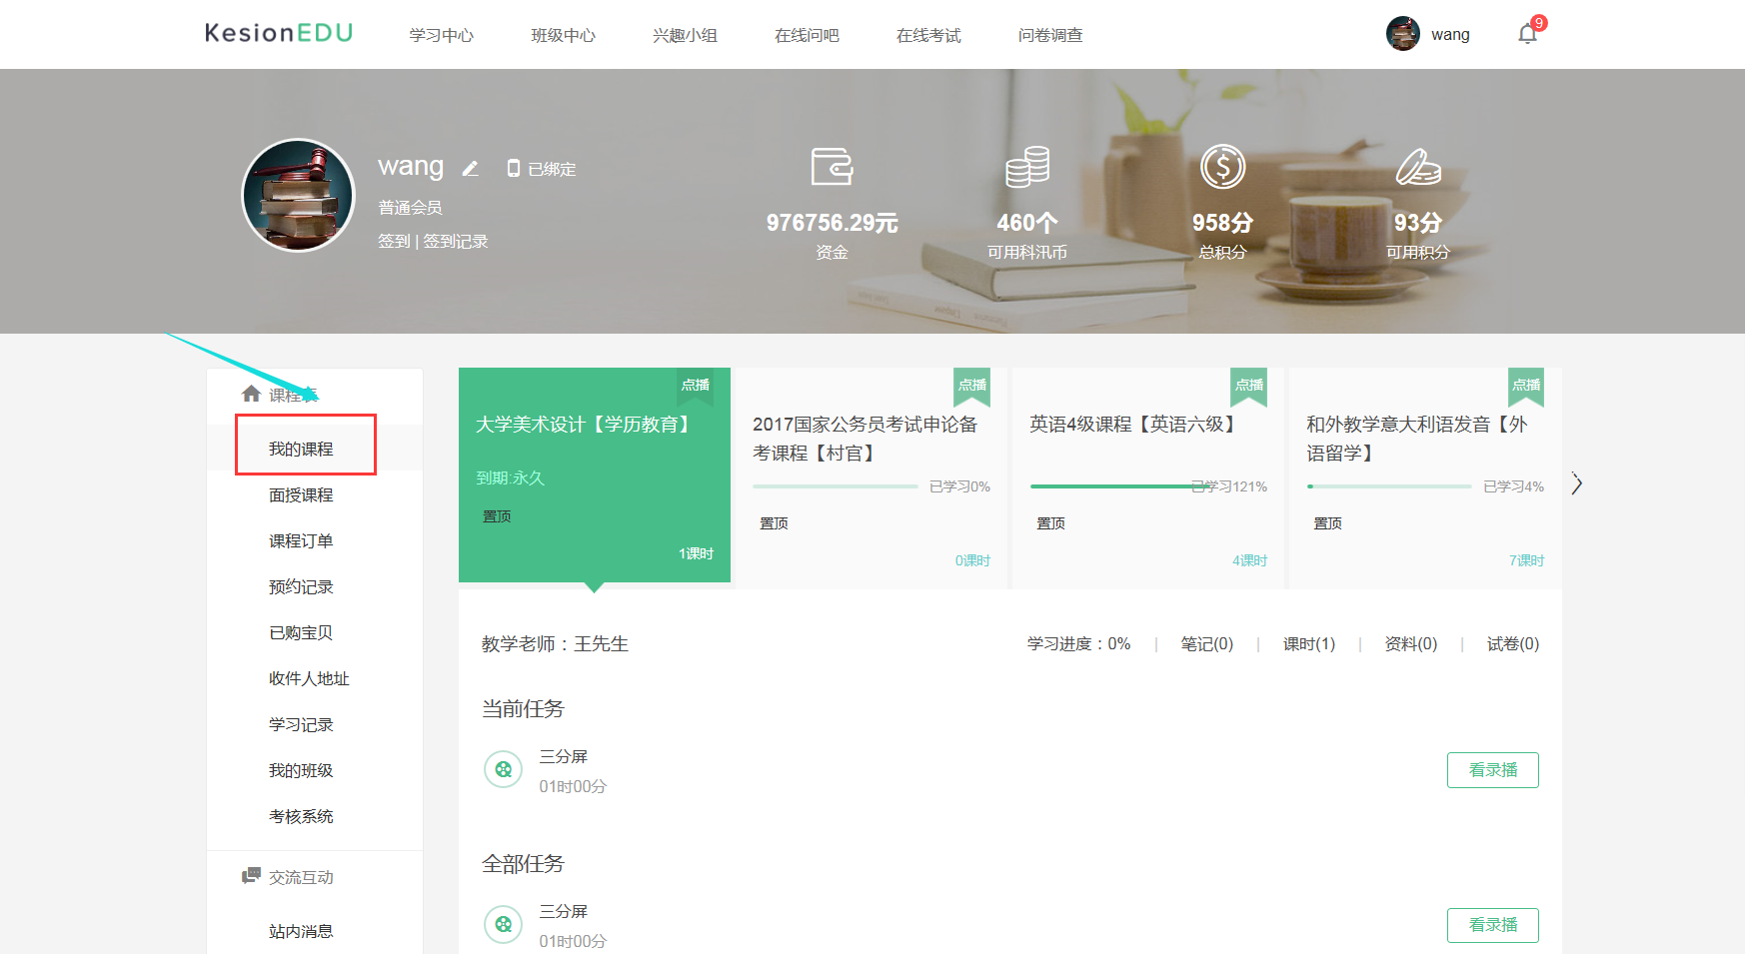Click the user avatar in top bar
1745x954 pixels.
pos(1402,34)
